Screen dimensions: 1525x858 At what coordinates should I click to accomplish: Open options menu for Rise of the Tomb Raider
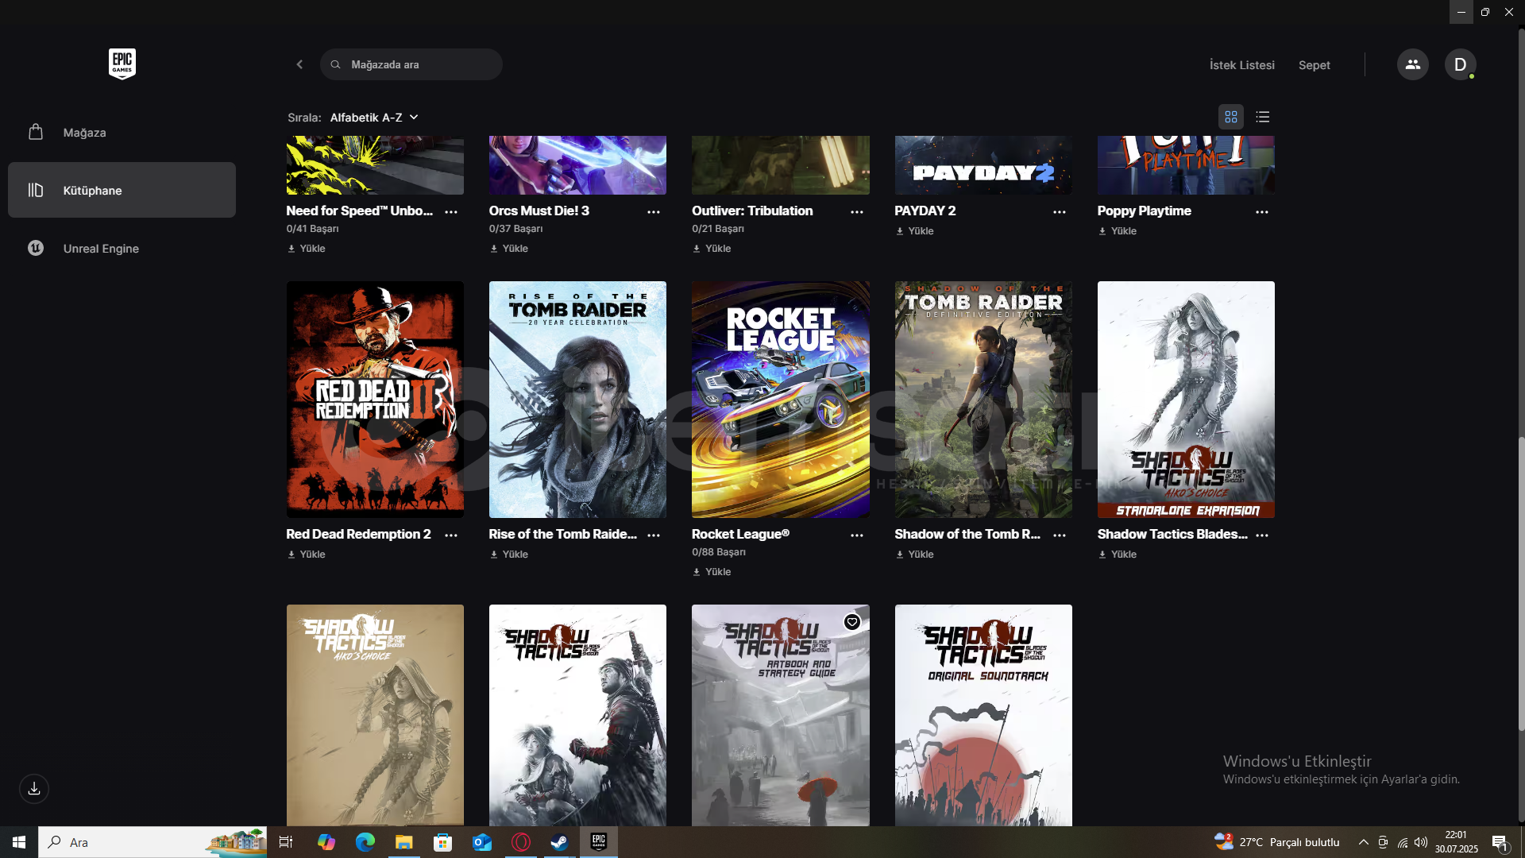(x=654, y=535)
